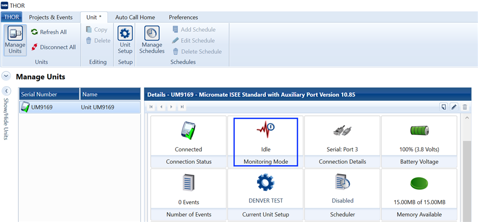Click the 100% (3.8 Volts) value
Screen dimensions: 478x222
(x=419, y=149)
